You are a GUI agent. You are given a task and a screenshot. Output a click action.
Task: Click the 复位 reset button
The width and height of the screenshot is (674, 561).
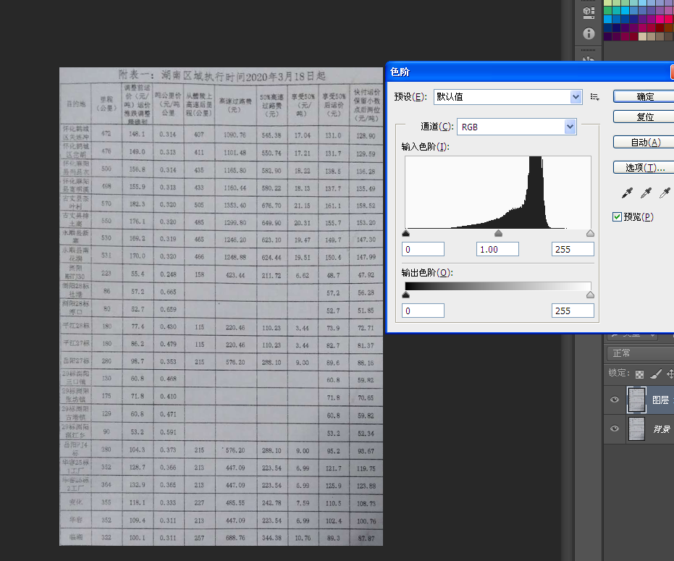[644, 117]
